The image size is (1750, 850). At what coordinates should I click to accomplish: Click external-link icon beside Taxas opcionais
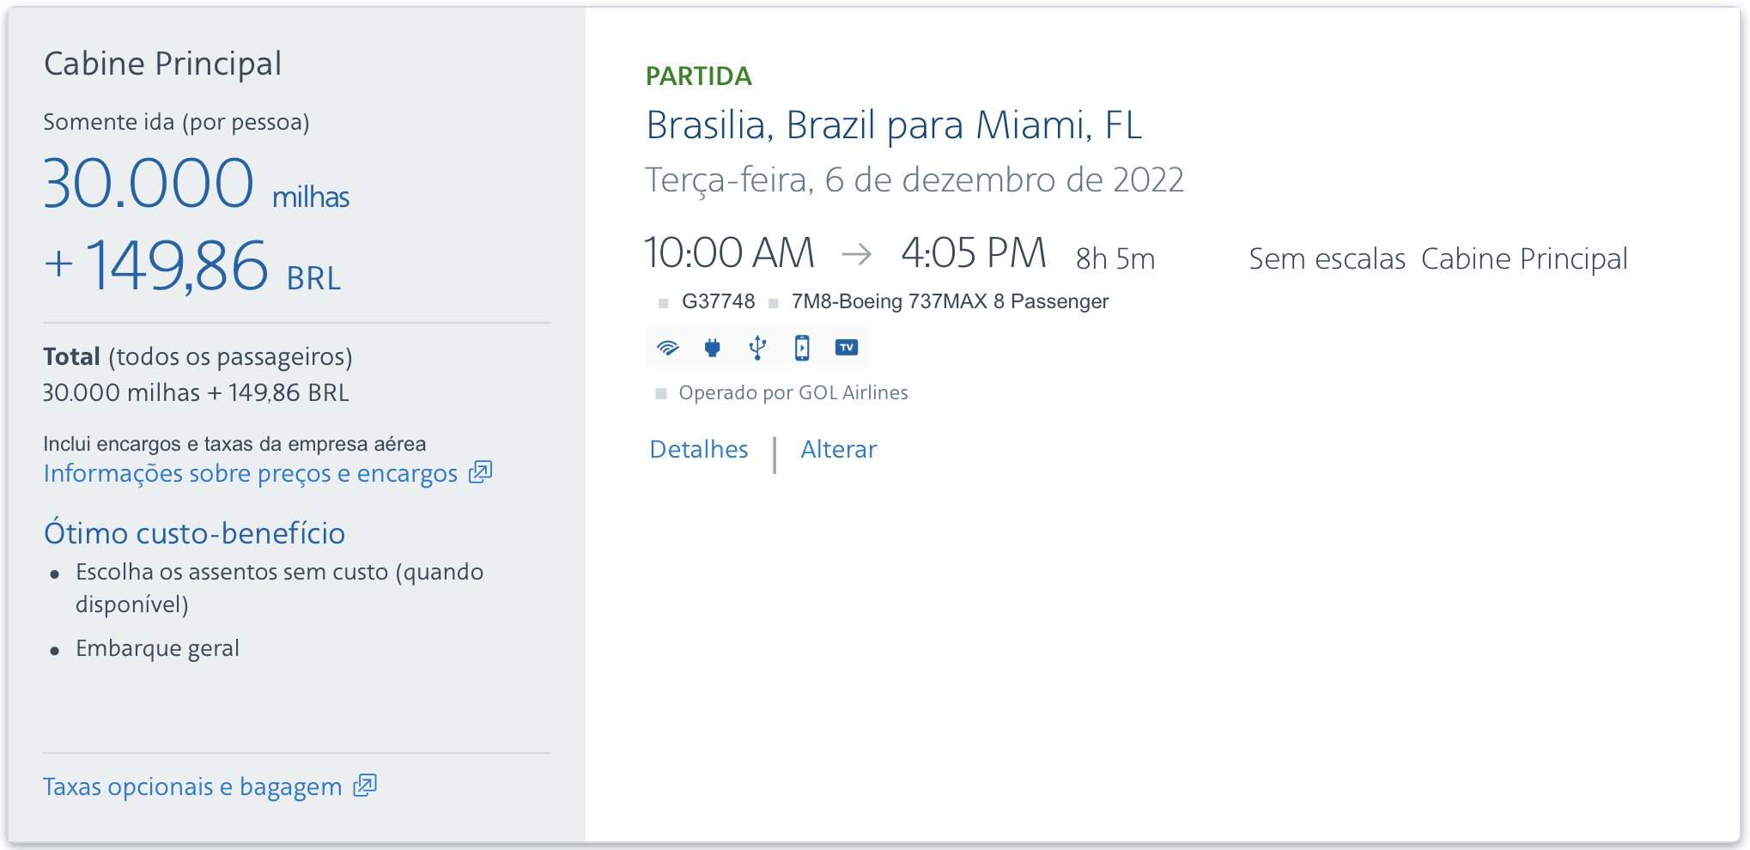(365, 786)
